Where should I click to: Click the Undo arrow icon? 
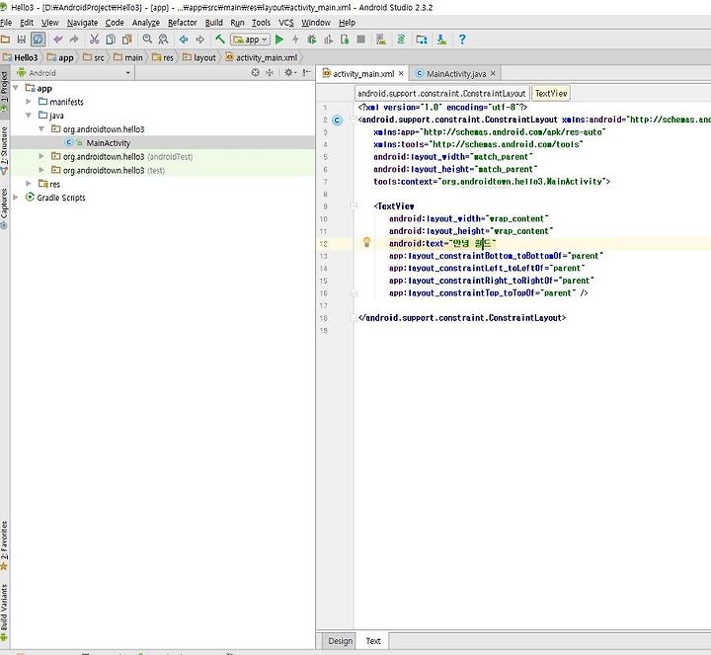(57, 40)
